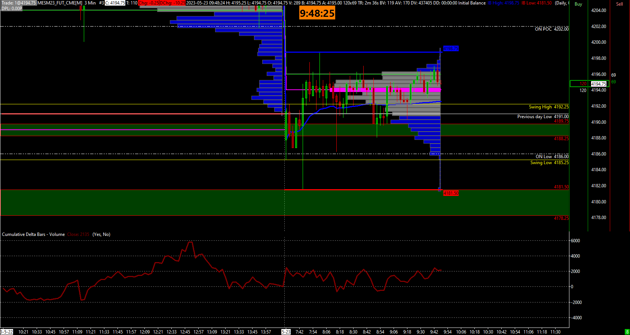Click the date-time 2023-05-23 09:48:24 header text
Screen dimensions: 630x335
click(205, 3)
